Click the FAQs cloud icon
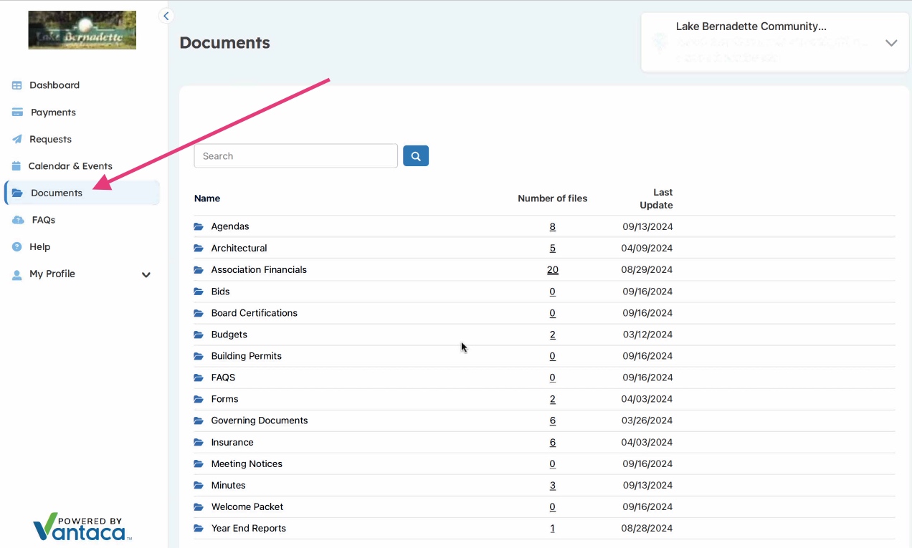The height and width of the screenshot is (548, 912). [18, 220]
